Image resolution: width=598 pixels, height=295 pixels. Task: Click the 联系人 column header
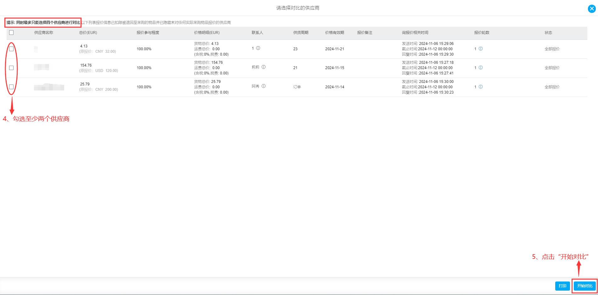click(x=257, y=33)
